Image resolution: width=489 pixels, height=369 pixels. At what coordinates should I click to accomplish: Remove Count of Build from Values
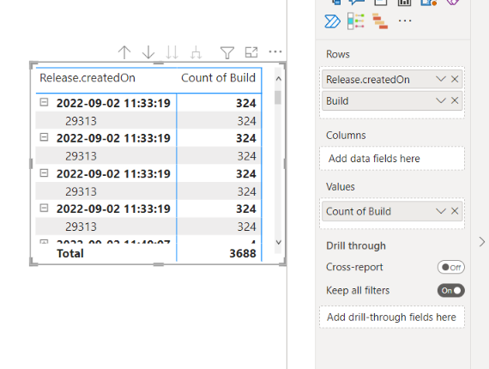point(455,211)
